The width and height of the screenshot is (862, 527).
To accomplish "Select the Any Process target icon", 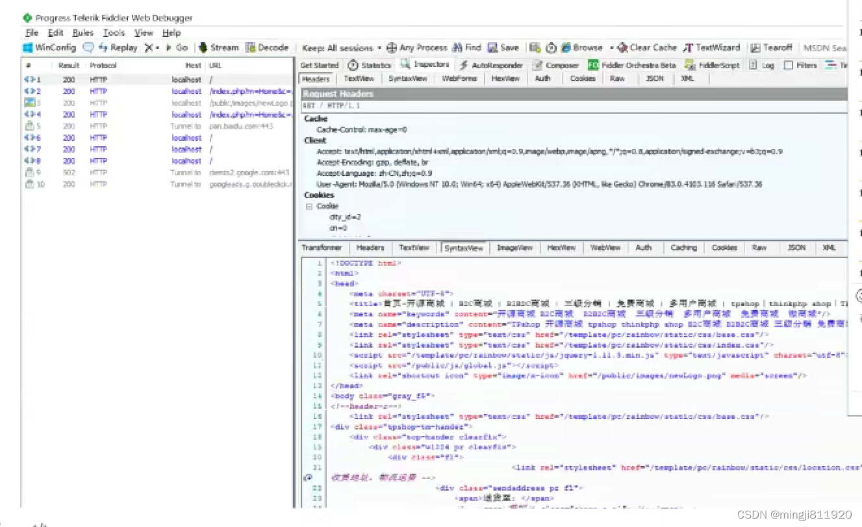I will pos(392,47).
